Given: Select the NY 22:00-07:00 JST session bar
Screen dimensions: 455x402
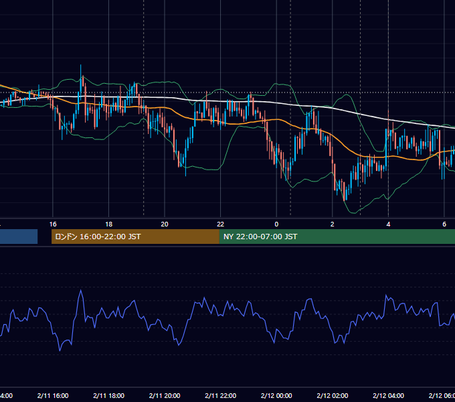Looking at the screenshot, I should click(x=337, y=237).
